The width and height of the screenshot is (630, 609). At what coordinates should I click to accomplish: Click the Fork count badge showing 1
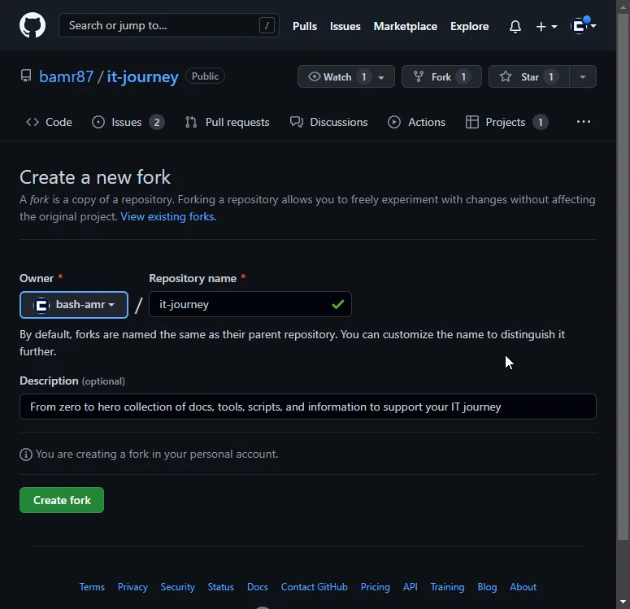click(463, 76)
